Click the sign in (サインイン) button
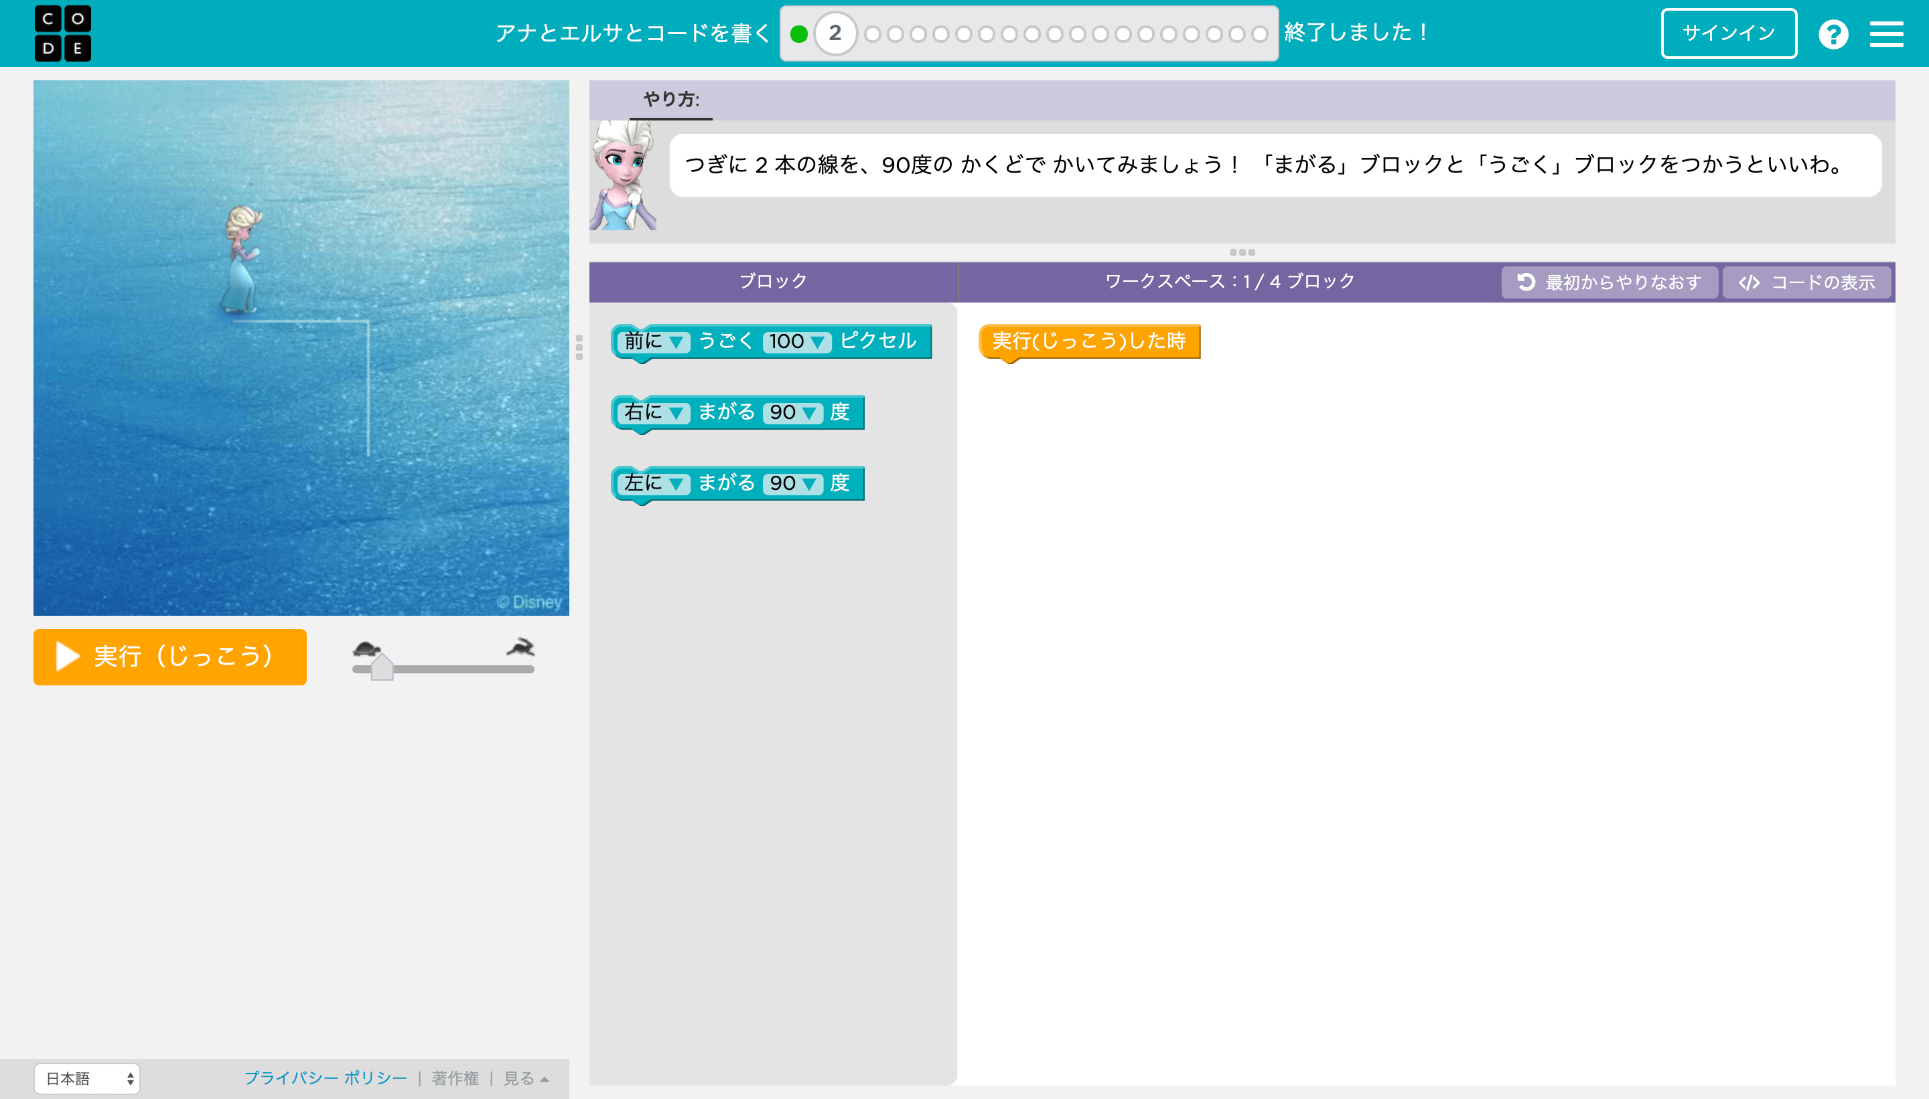Viewport: 1929px width, 1099px height. pos(1728,33)
